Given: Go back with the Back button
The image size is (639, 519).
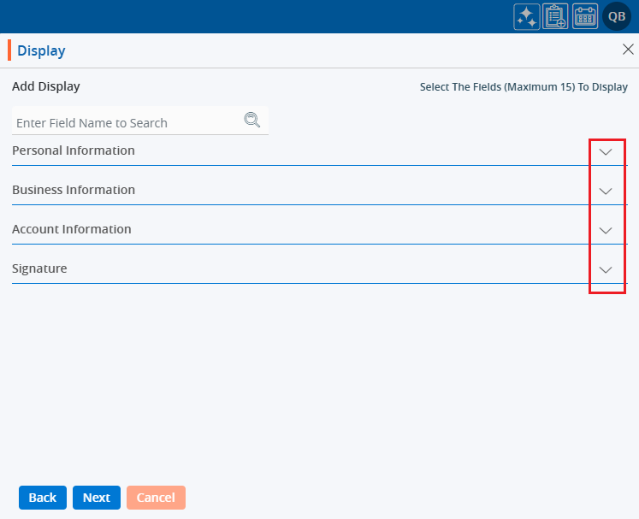Looking at the screenshot, I should [43, 498].
